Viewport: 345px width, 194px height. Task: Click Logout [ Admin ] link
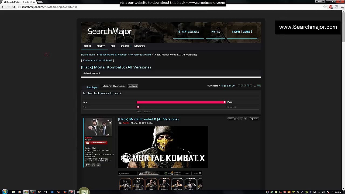(x=242, y=32)
